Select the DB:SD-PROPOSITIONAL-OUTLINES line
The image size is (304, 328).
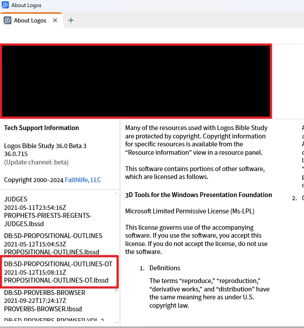[53, 236]
